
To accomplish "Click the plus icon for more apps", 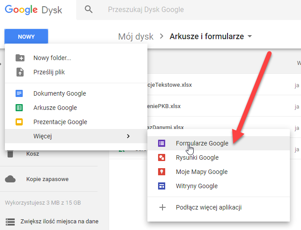I will click(x=163, y=207).
